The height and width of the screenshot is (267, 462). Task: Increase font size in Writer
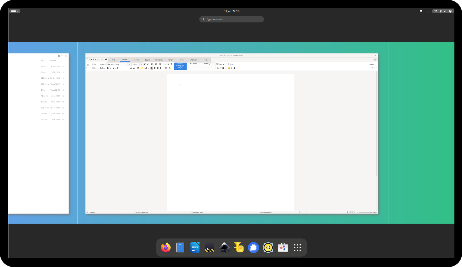145,64
